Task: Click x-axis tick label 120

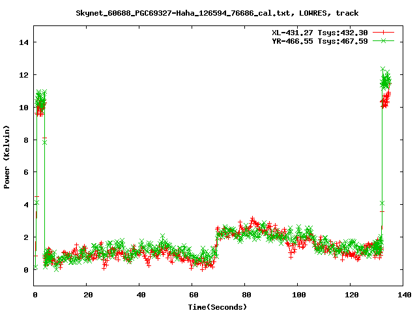Action: [352, 295]
